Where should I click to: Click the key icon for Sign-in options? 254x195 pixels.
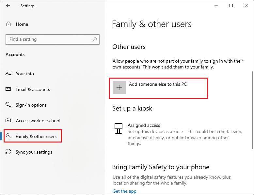tap(8, 105)
